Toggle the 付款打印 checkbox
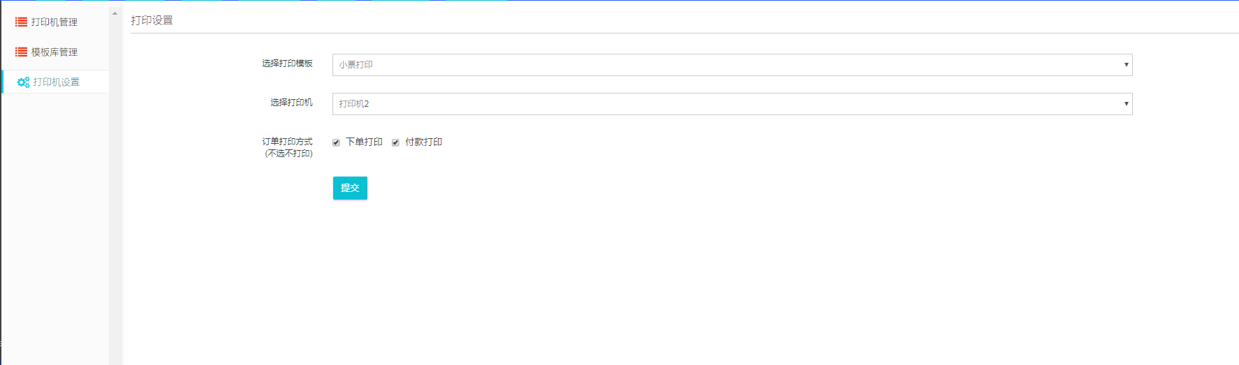 tap(395, 142)
